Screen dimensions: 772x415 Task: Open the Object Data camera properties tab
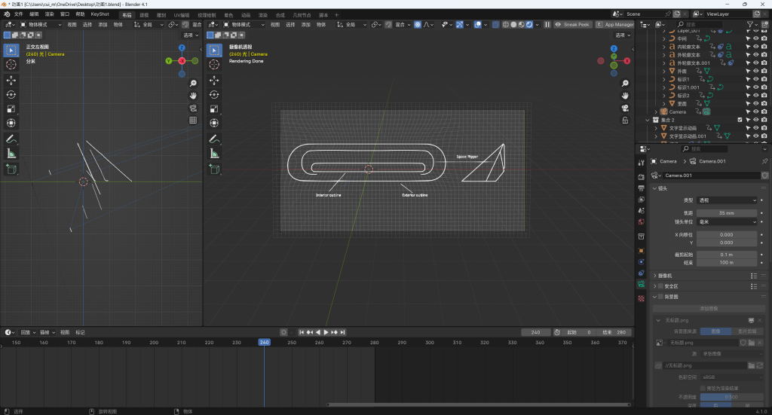pos(641,284)
